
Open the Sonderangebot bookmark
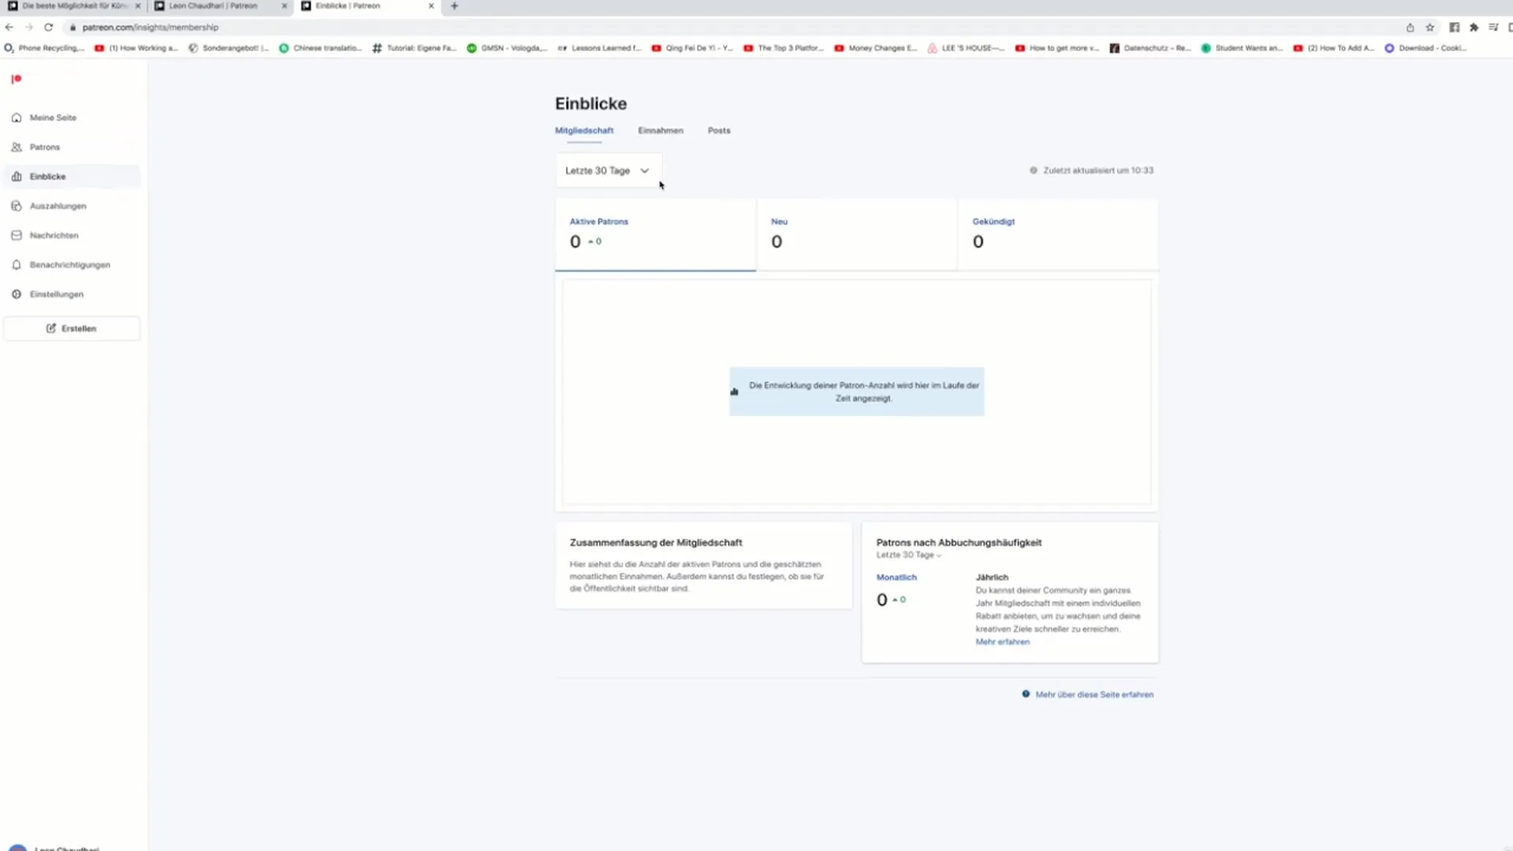pyautogui.click(x=229, y=48)
